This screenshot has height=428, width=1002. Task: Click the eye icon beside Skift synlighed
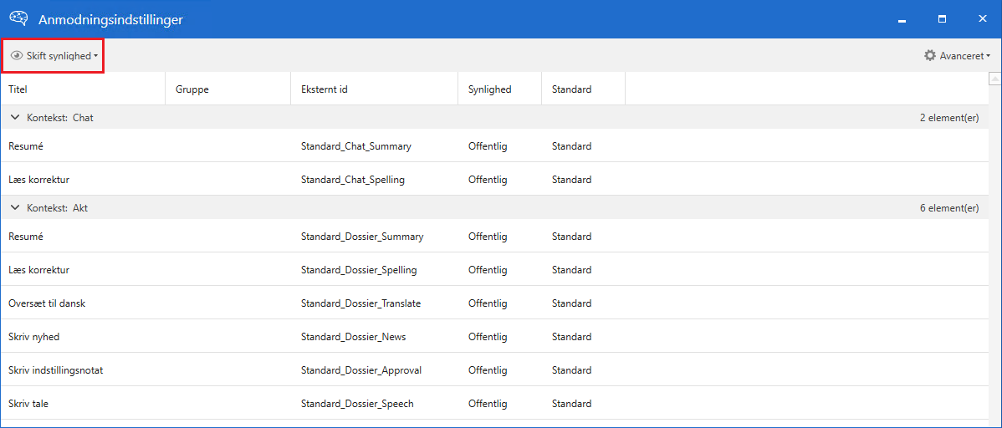click(17, 56)
